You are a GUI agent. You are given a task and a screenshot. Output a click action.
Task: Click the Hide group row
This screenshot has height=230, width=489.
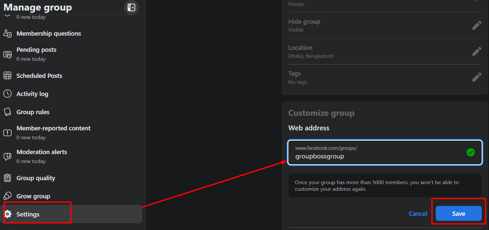point(385,25)
